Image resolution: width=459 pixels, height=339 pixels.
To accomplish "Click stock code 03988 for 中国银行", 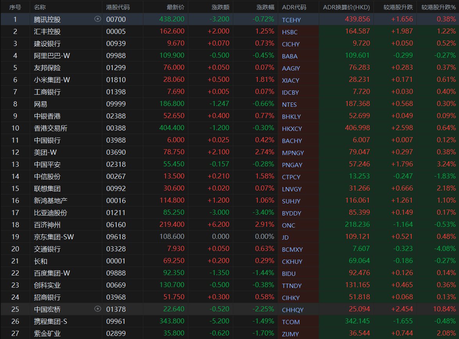I will coord(116,140).
